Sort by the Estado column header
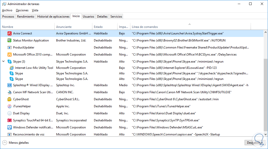 (x=105, y=27)
